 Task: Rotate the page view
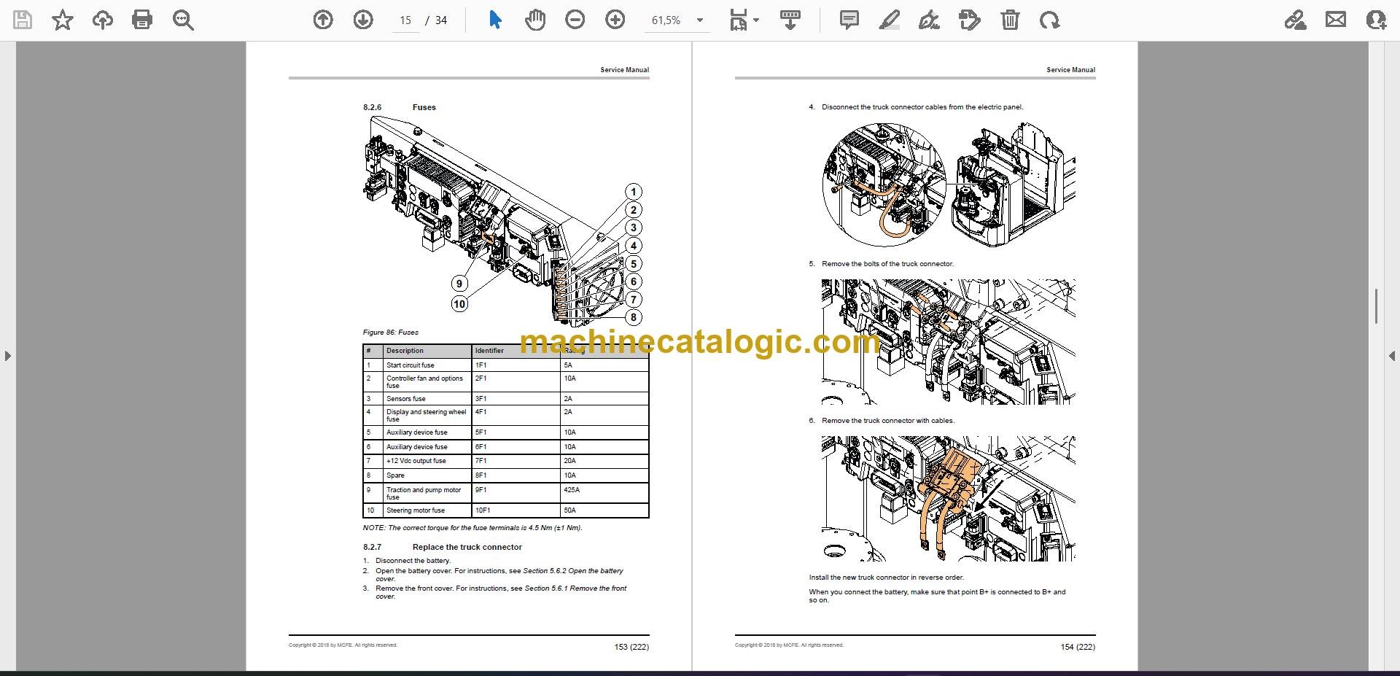(x=1050, y=20)
